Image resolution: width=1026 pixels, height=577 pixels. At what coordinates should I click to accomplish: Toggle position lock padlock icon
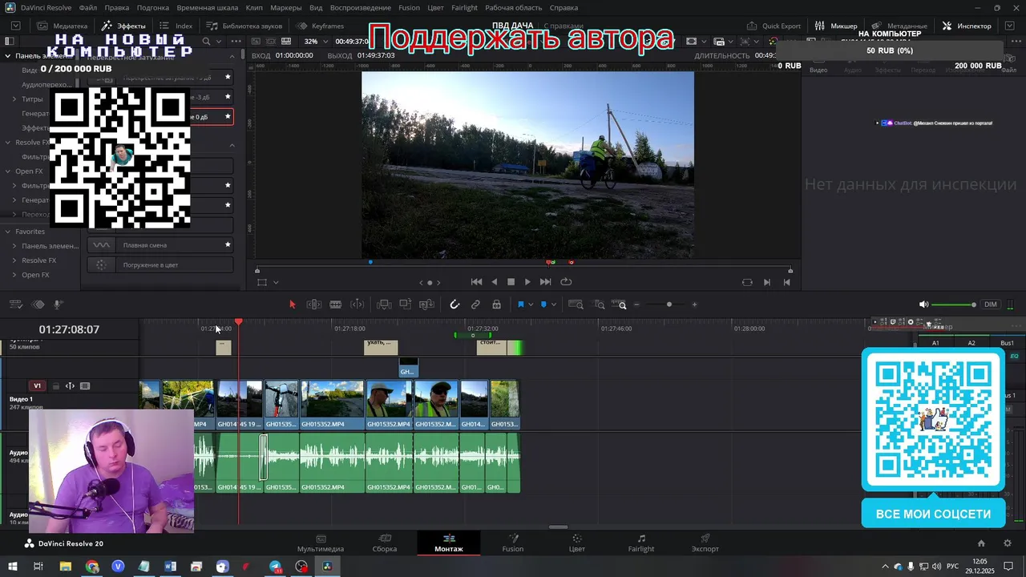click(x=496, y=305)
